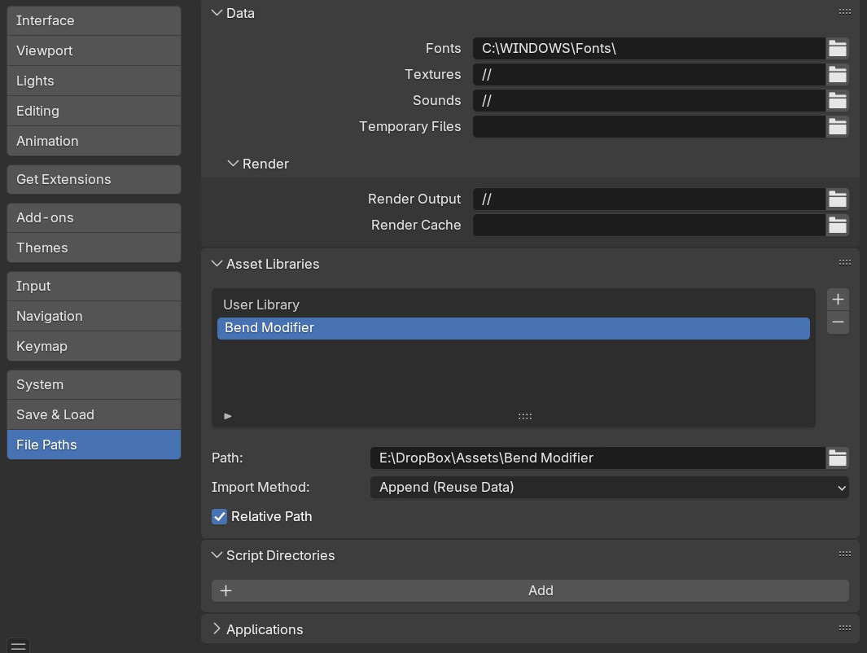The image size is (867, 653).
Task: Open the Themes section
Action: tap(94, 248)
